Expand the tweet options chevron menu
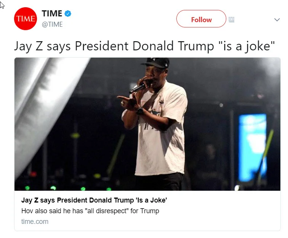288x238 pixels. [277, 20]
